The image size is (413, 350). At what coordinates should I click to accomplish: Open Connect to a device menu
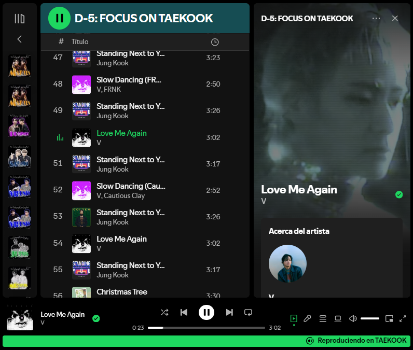338,319
